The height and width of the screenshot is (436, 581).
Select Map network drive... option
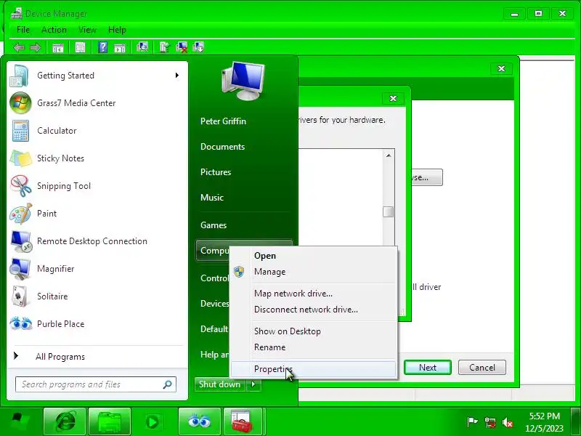click(313, 294)
